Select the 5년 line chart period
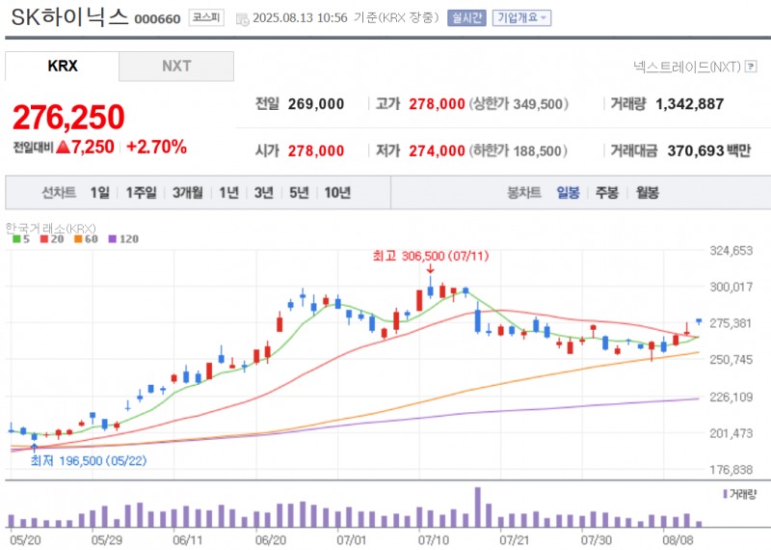The width and height of the screenshot is (771, 550). pos(299,193)
